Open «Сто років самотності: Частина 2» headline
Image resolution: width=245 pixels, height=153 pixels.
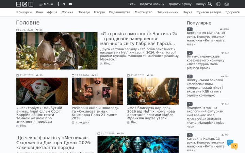pyautogui.click(x=139, y=38)
